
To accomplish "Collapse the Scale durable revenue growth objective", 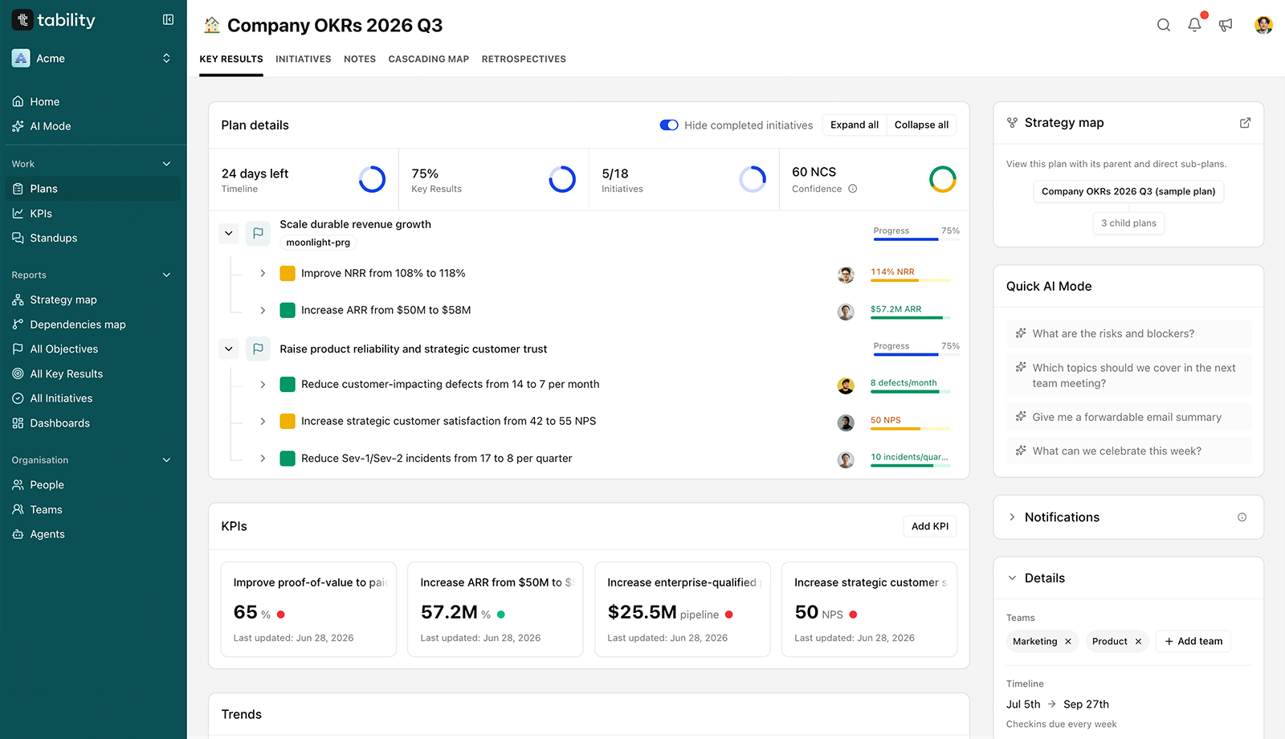I will coord(229,234).
